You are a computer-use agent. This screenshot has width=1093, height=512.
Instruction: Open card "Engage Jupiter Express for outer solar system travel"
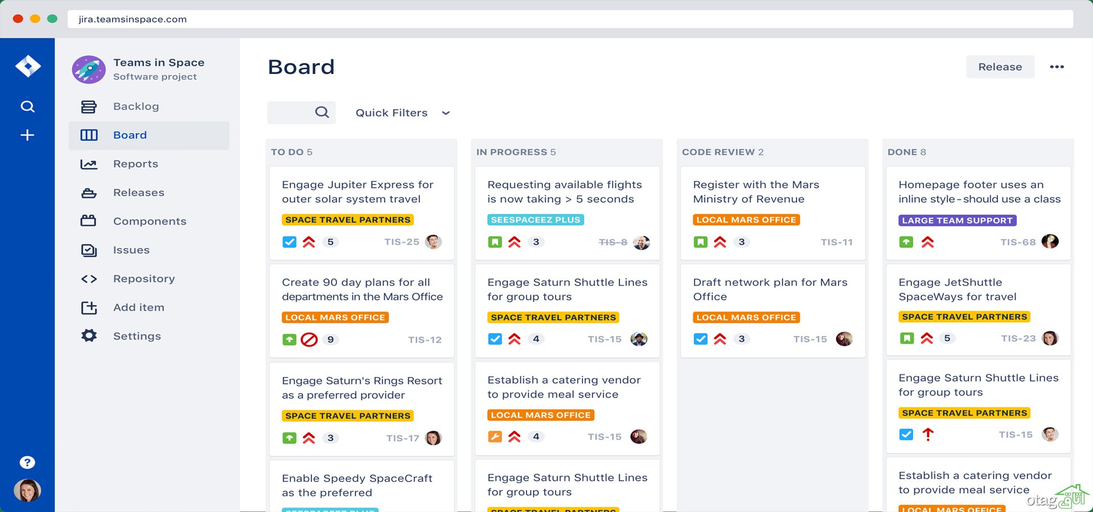(x=361, y=213)
